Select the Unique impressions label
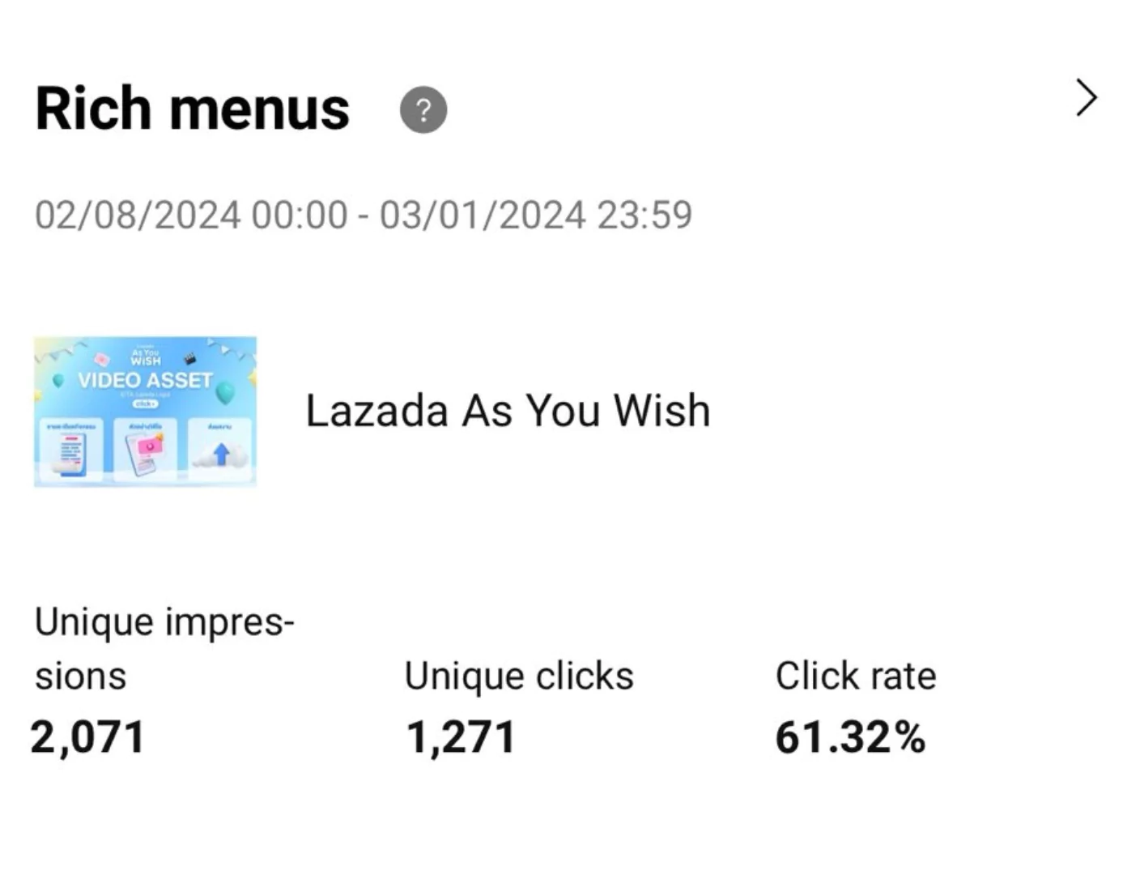Image resolution: width=1123 pixels, height=875 pixels. (x=164, y=648)
